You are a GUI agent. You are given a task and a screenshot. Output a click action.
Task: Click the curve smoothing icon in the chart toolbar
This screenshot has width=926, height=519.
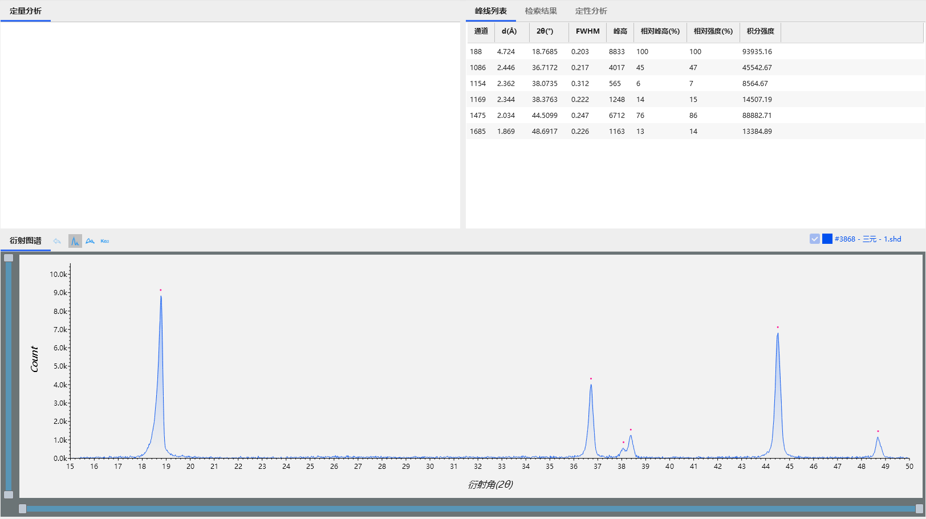click(90, 241)
